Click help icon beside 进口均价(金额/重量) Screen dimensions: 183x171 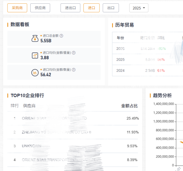(74, 53)
